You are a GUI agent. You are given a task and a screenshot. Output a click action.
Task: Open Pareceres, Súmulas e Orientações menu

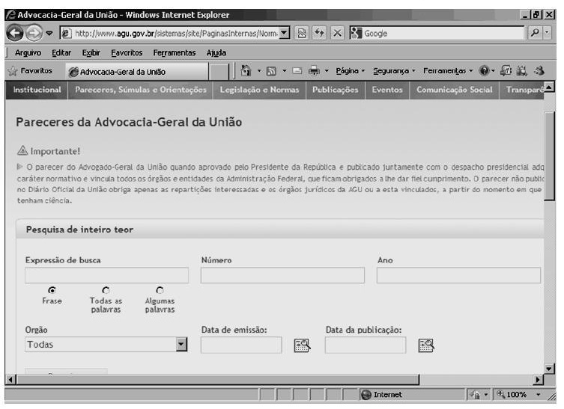[141, 90]
